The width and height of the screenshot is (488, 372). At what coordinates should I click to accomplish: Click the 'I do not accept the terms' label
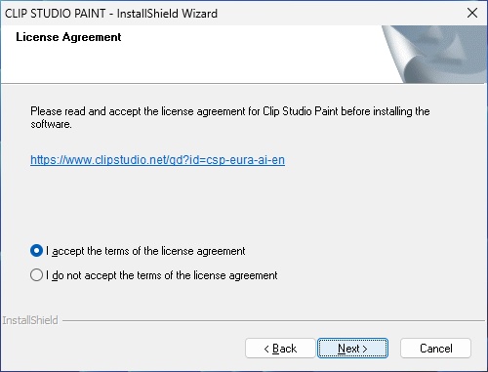(x=162, y=275)
